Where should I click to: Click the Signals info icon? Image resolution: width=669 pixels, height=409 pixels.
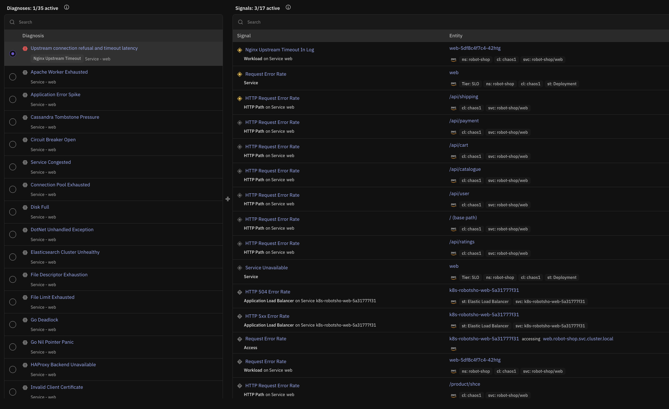tap(288, 7)
